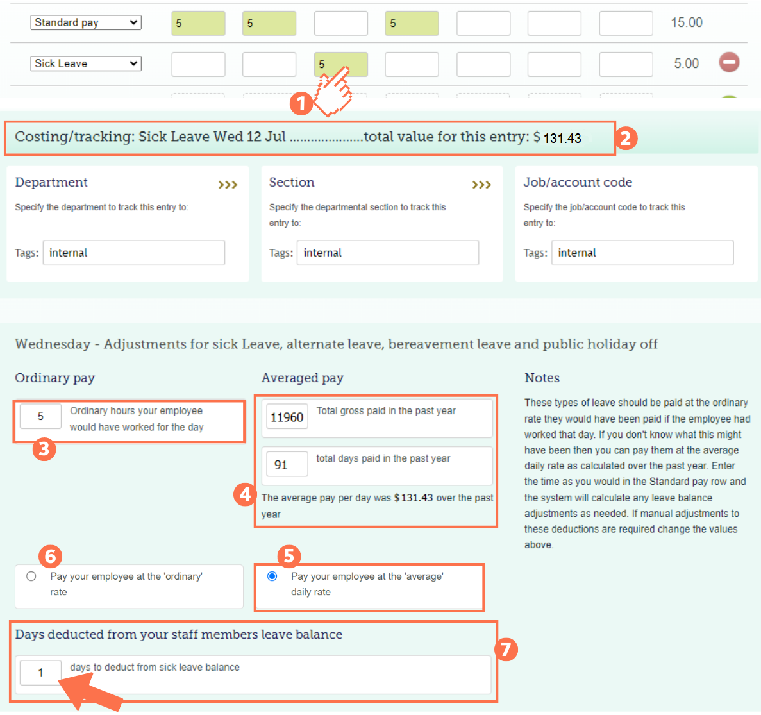Edit days deducted from sick leave balance

[x=40, y=672]
